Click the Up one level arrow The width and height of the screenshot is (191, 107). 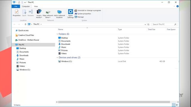coord(25,24)
